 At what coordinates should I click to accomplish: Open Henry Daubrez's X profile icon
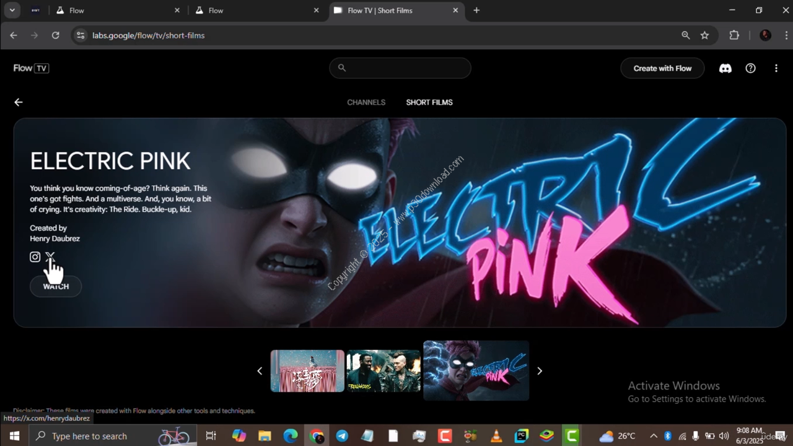click(x=50, y=256)
